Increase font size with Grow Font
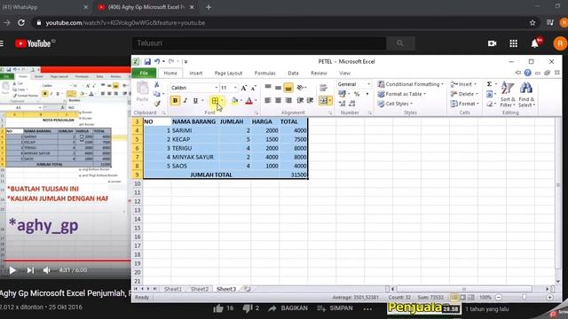Viewport: 568px width, 319px height. click(244, 88)
